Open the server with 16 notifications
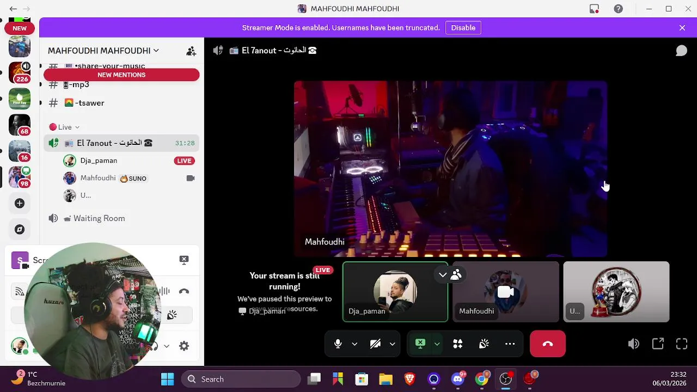 20,151
